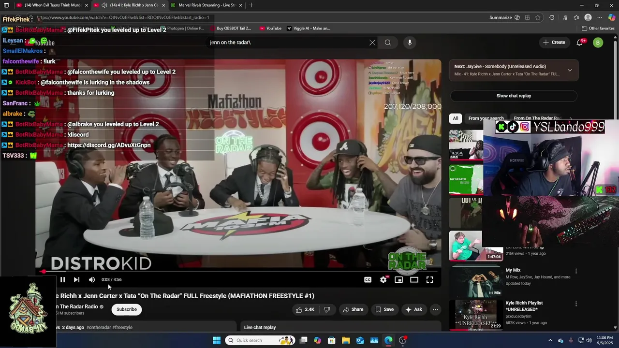Open the Viggle AI bookmark

tap(309, 29)
